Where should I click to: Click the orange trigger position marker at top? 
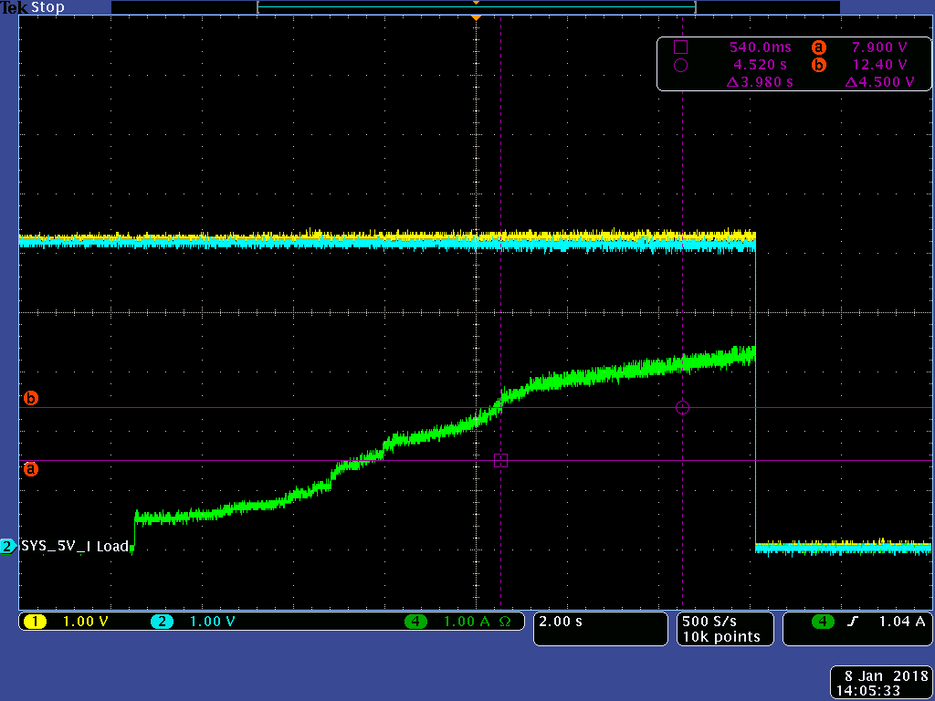click(x=476, y=18)
